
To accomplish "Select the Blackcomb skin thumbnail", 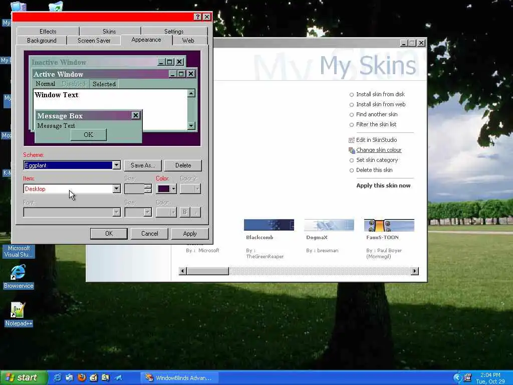I will (269, 225).
